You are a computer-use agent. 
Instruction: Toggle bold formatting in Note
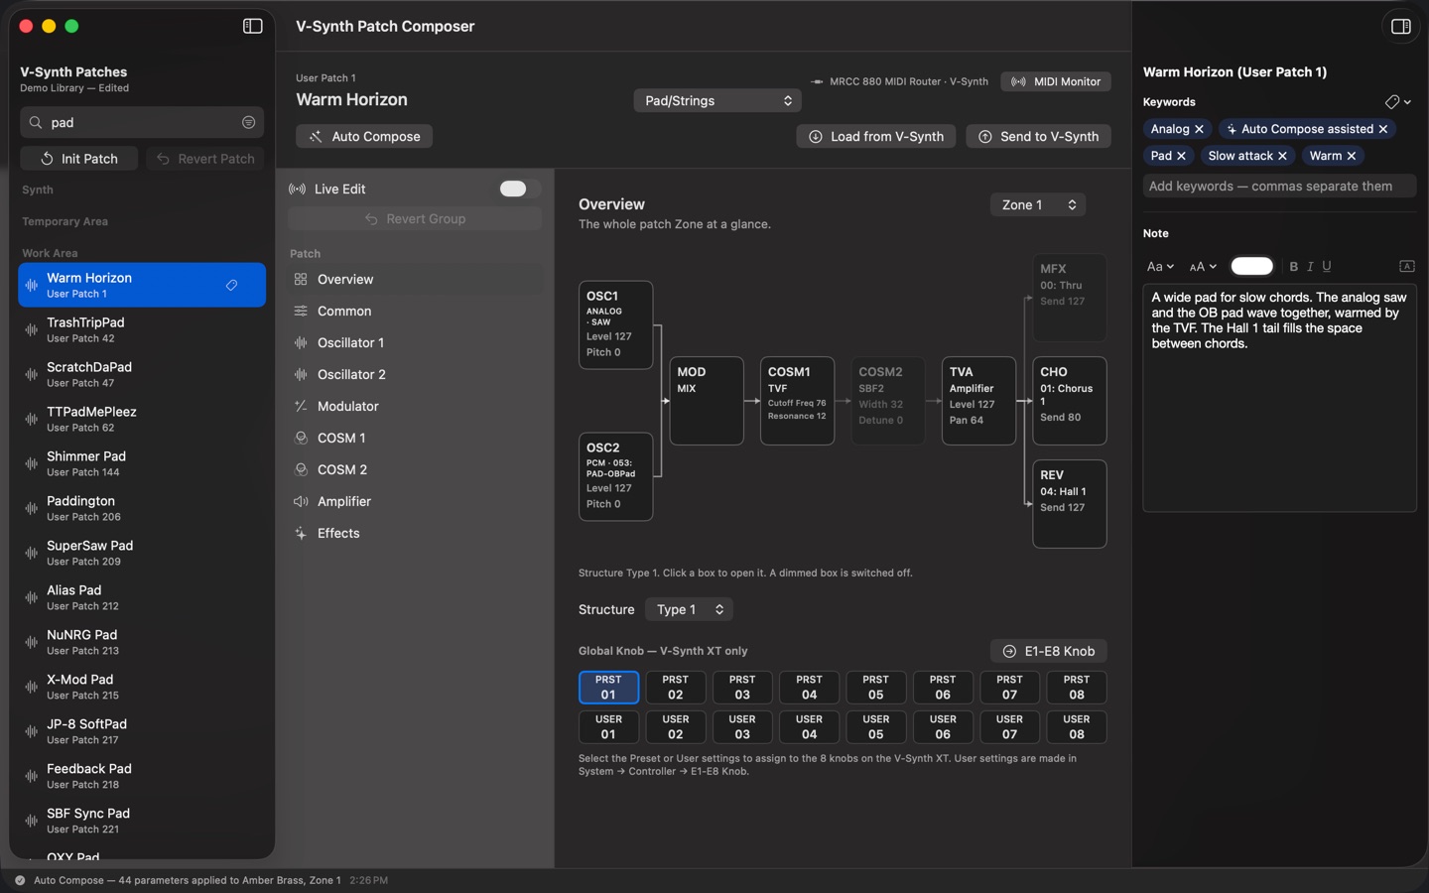(1293, 266)
